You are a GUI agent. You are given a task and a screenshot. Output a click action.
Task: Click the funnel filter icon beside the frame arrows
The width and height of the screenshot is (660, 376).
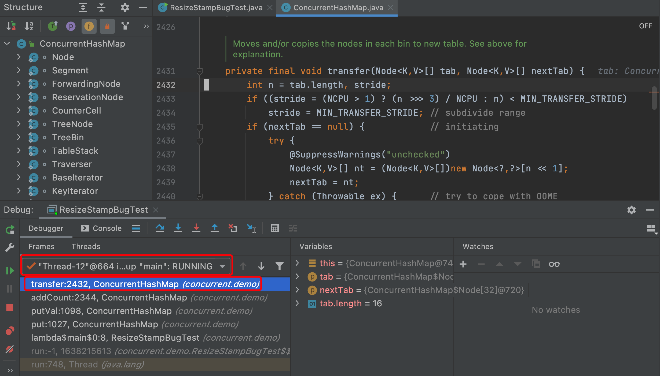tap(280, 266)
